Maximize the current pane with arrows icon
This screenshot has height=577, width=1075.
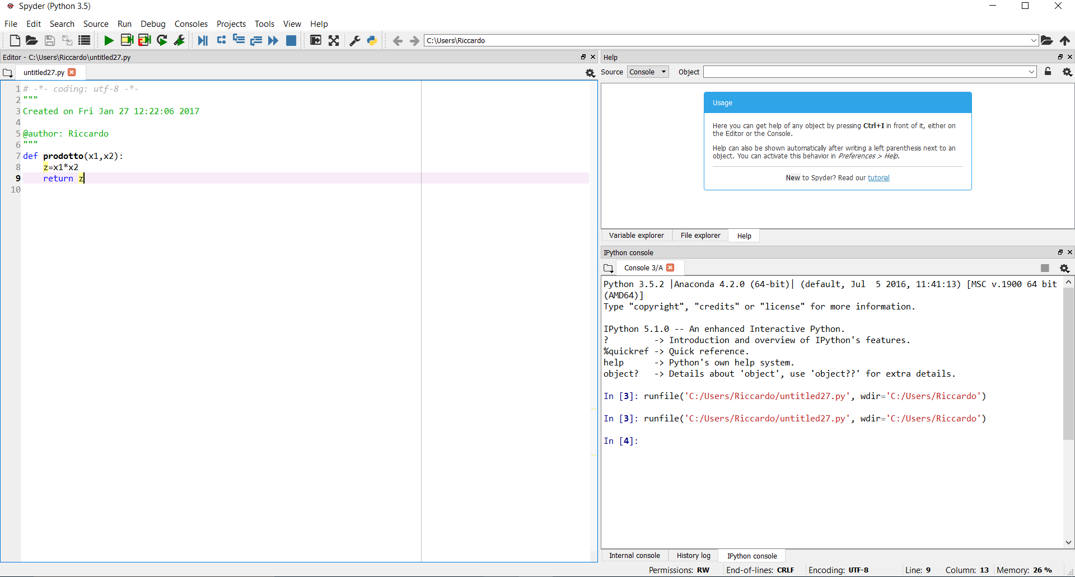click(334, 40)
